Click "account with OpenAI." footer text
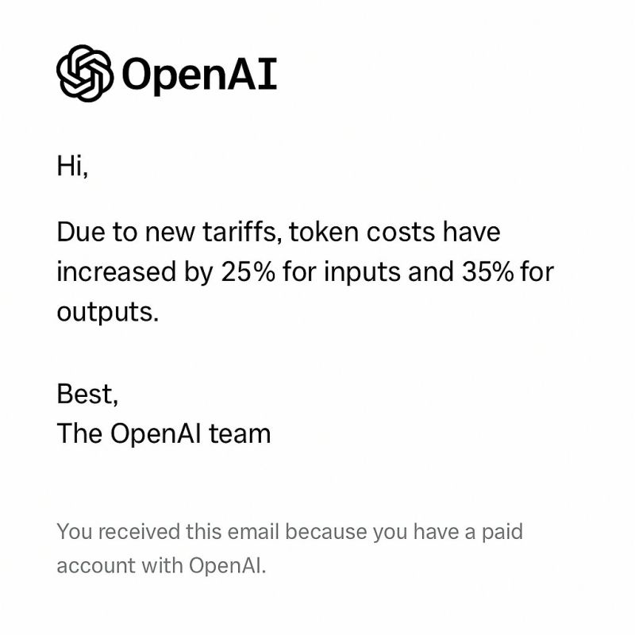635x635 pixels. tap(162, 565)
